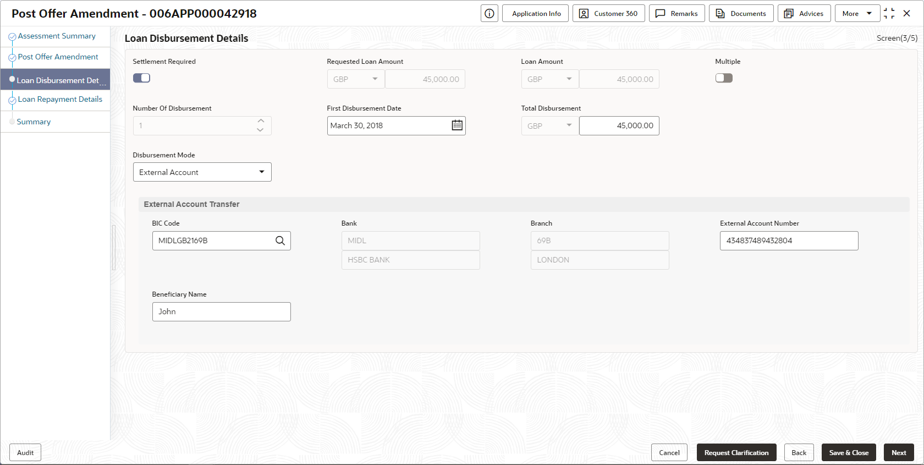
Task: Open the Remarks panel
Action: coord(677,13)
